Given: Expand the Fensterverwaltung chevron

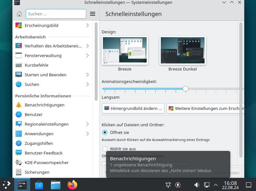Looking at the screenshot, I should [87, 55].
